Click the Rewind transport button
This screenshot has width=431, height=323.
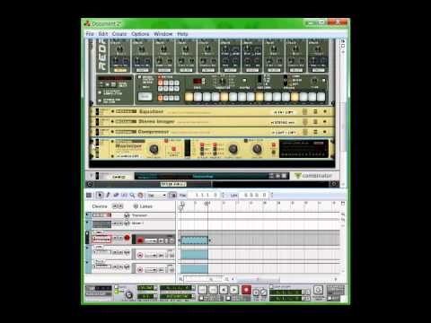click(203, 290)
